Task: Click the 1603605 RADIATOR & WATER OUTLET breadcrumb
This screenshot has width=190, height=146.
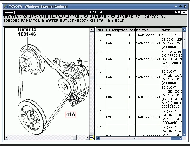Action: point(65,20)
